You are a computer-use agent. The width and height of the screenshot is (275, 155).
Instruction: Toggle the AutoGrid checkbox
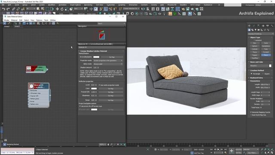click(x=254, y=40)
